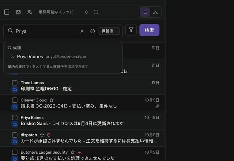The width and height of the screenshot is (234, 161).
Task: Click the 10月9日 date on Priya Raines row
Action: 152,117
